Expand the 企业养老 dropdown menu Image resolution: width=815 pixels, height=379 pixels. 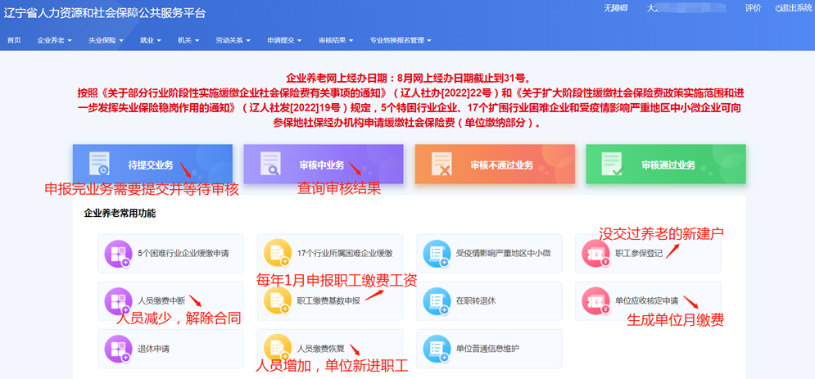[54, 40]
